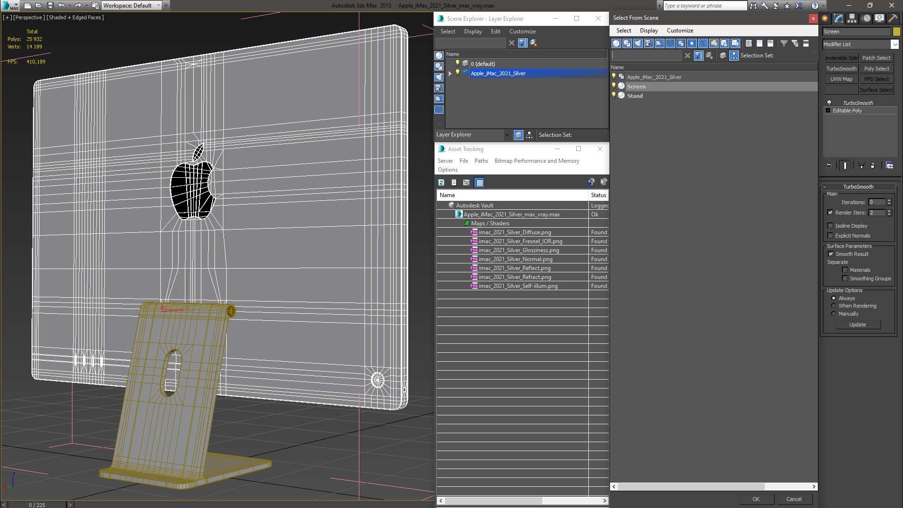The width and height of the screenshot is (903, 508).
Task: Open Bitmap Performance and Memory menu
Action: [537, 161]
